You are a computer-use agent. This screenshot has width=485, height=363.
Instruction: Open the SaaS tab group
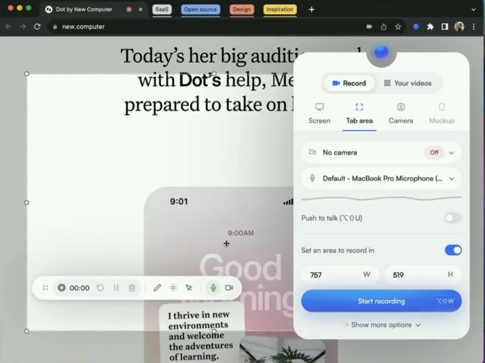(x=162, y=9)
